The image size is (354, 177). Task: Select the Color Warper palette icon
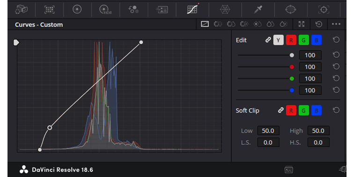coord(225,9)
